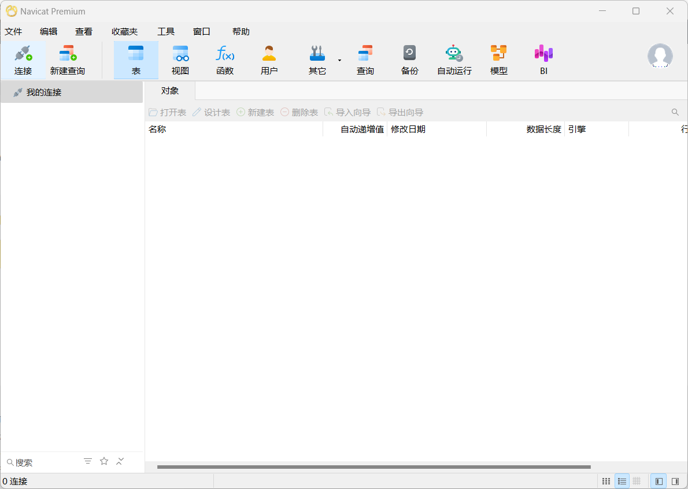Click the 用户 (User) toolbar icon

click(x=269, y=60)
